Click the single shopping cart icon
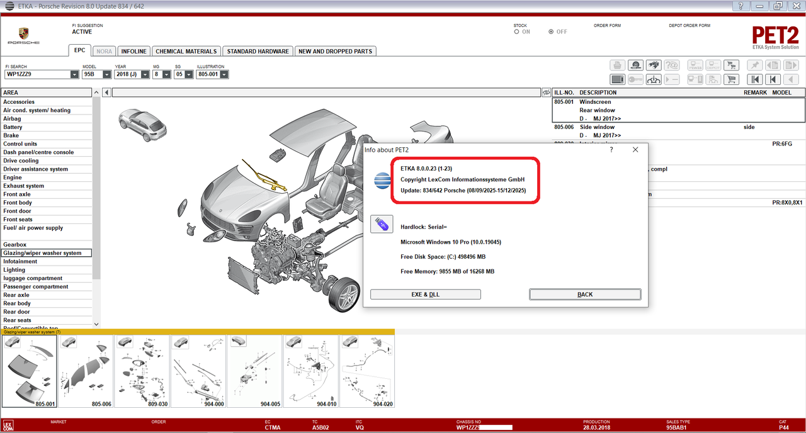 pos(731,79)
